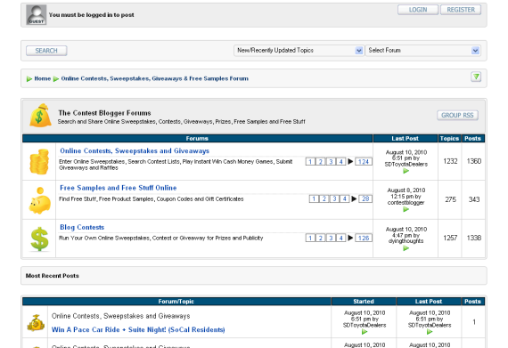The width and height of the screenshot is (508, 348).
Task: Click the guest avatar icon
Action: 37,15
